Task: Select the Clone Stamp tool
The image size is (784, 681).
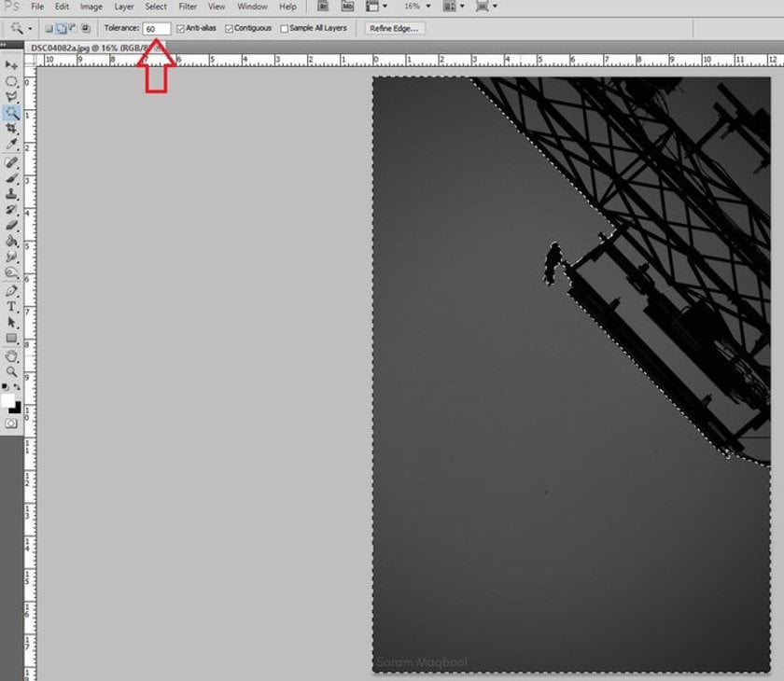Action: coord(11,194)
